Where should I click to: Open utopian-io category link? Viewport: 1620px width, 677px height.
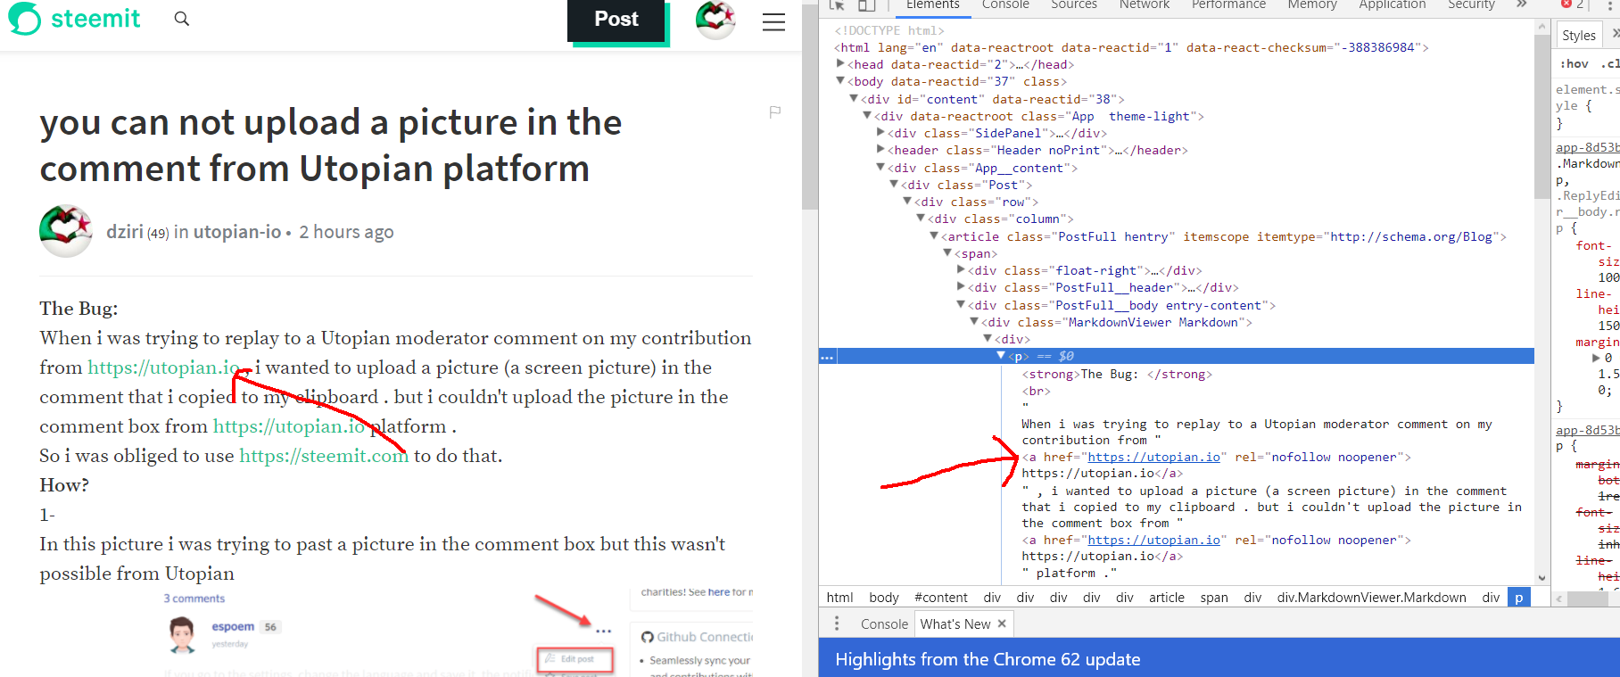tap(237, 232)
